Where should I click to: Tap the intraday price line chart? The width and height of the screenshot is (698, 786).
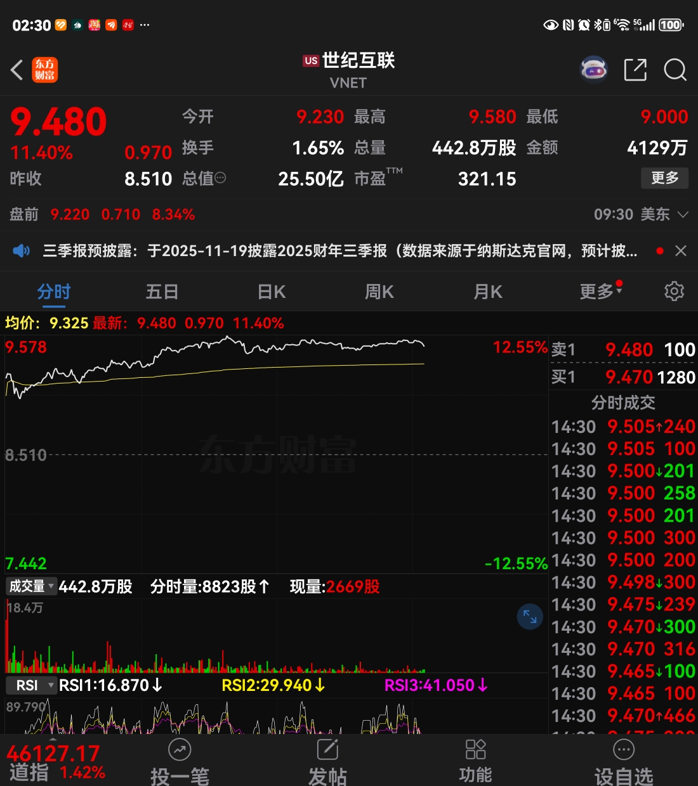coord(276,454)
